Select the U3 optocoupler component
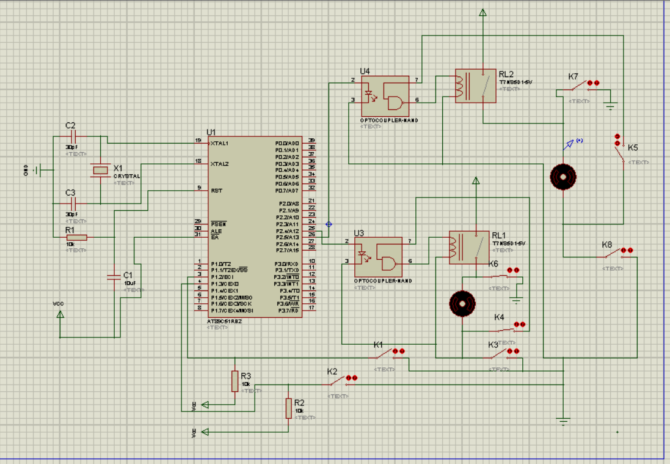The width and height of the screenshot is (670, 464). tap(378, 257)
